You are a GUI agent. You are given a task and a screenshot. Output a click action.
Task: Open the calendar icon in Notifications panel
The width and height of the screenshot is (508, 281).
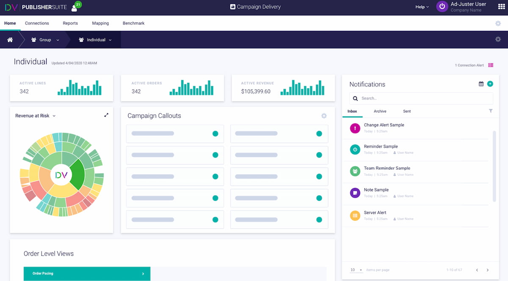tap(482, 84)
